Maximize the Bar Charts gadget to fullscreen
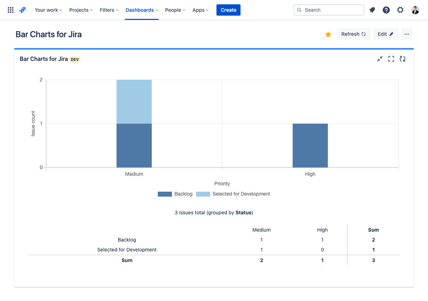 click(x=391, y=59)
